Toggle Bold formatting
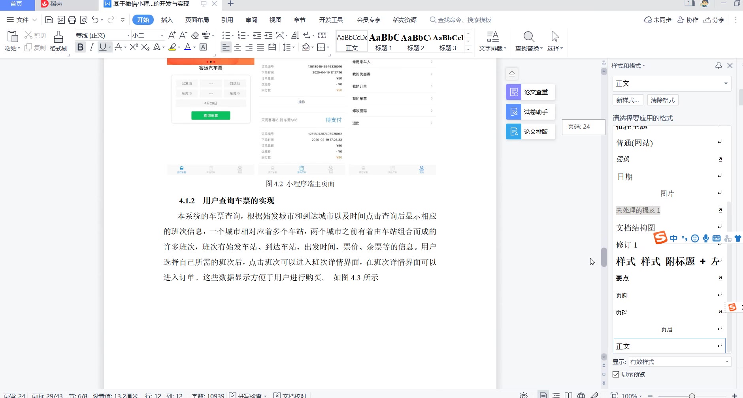The image size is (743, 398). [80, 47]
